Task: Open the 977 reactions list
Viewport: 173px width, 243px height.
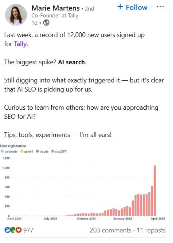Action: point(28,230)
